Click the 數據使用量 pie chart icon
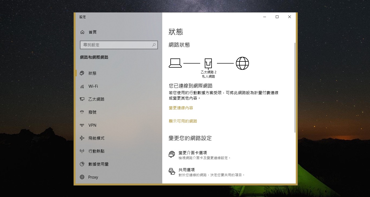Screen dimensions: 370x197 click(82, 164)
